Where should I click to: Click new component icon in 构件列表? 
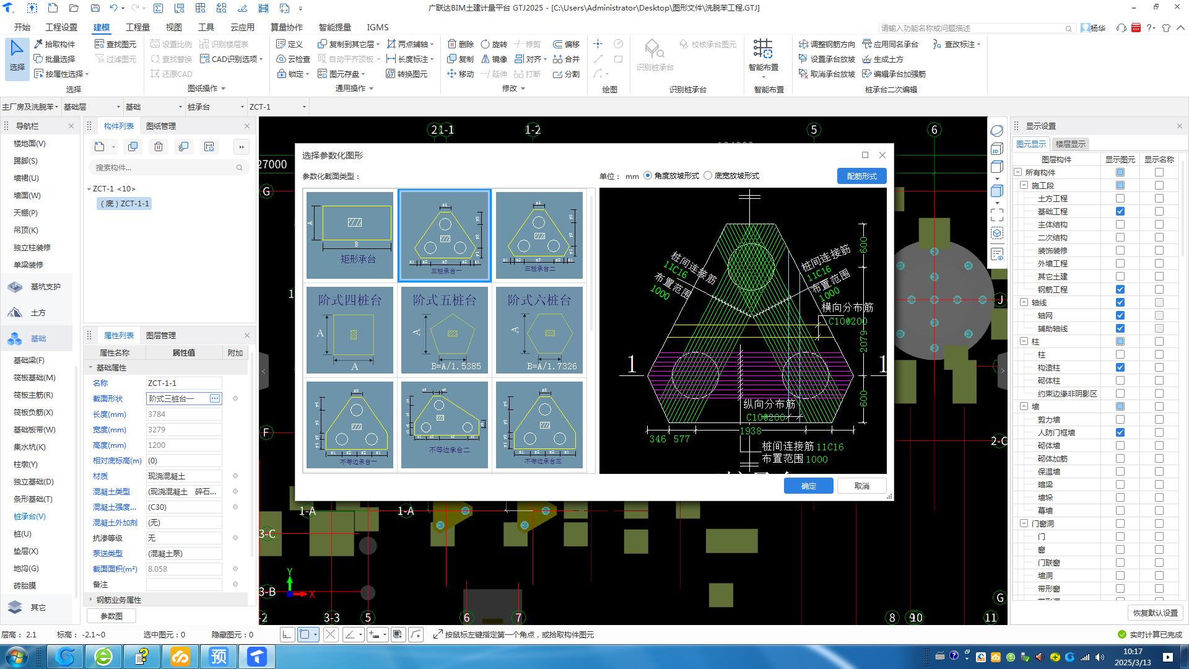tap(100, 147)
